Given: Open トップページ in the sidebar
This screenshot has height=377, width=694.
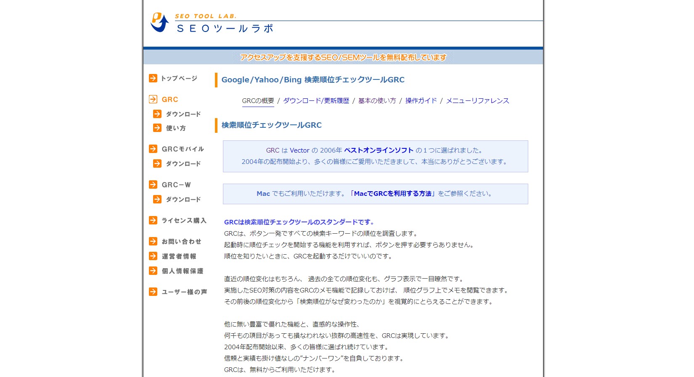Looking at the screenshot, I should coord(179,78).
